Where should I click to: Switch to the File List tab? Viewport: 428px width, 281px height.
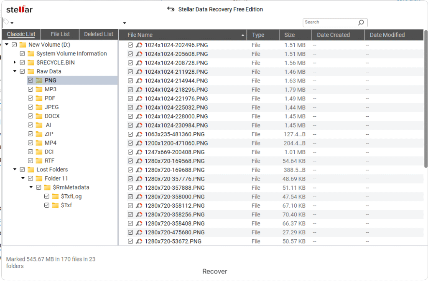click(61, 34)
